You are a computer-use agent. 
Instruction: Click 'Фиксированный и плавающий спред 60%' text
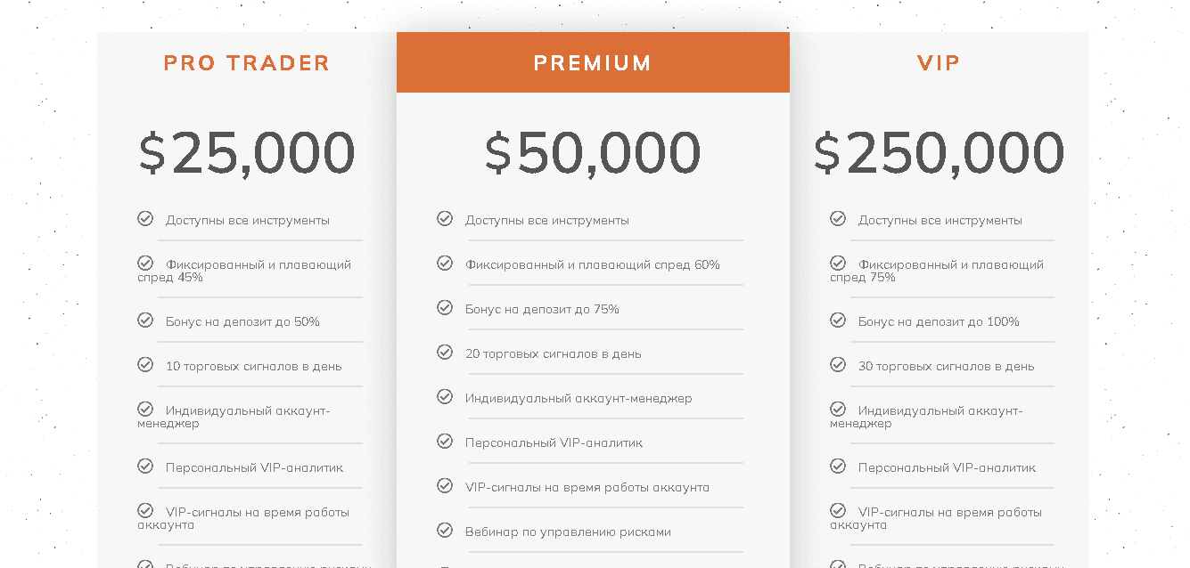point(593,264)
